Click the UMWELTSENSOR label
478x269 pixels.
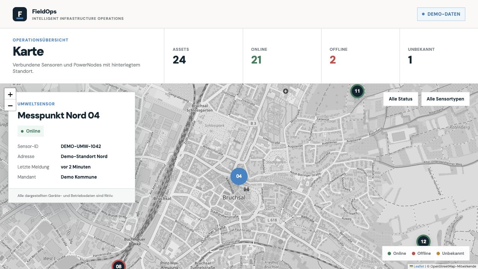[x=36, y=104]
